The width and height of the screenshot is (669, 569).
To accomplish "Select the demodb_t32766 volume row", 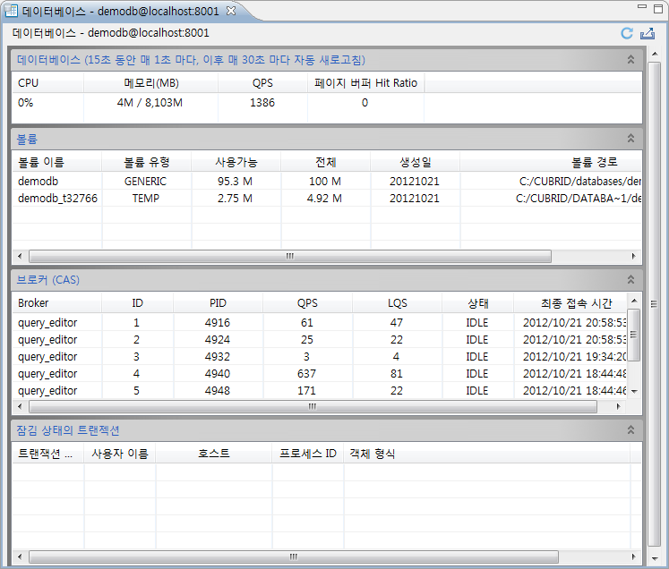I will (57, 198).
